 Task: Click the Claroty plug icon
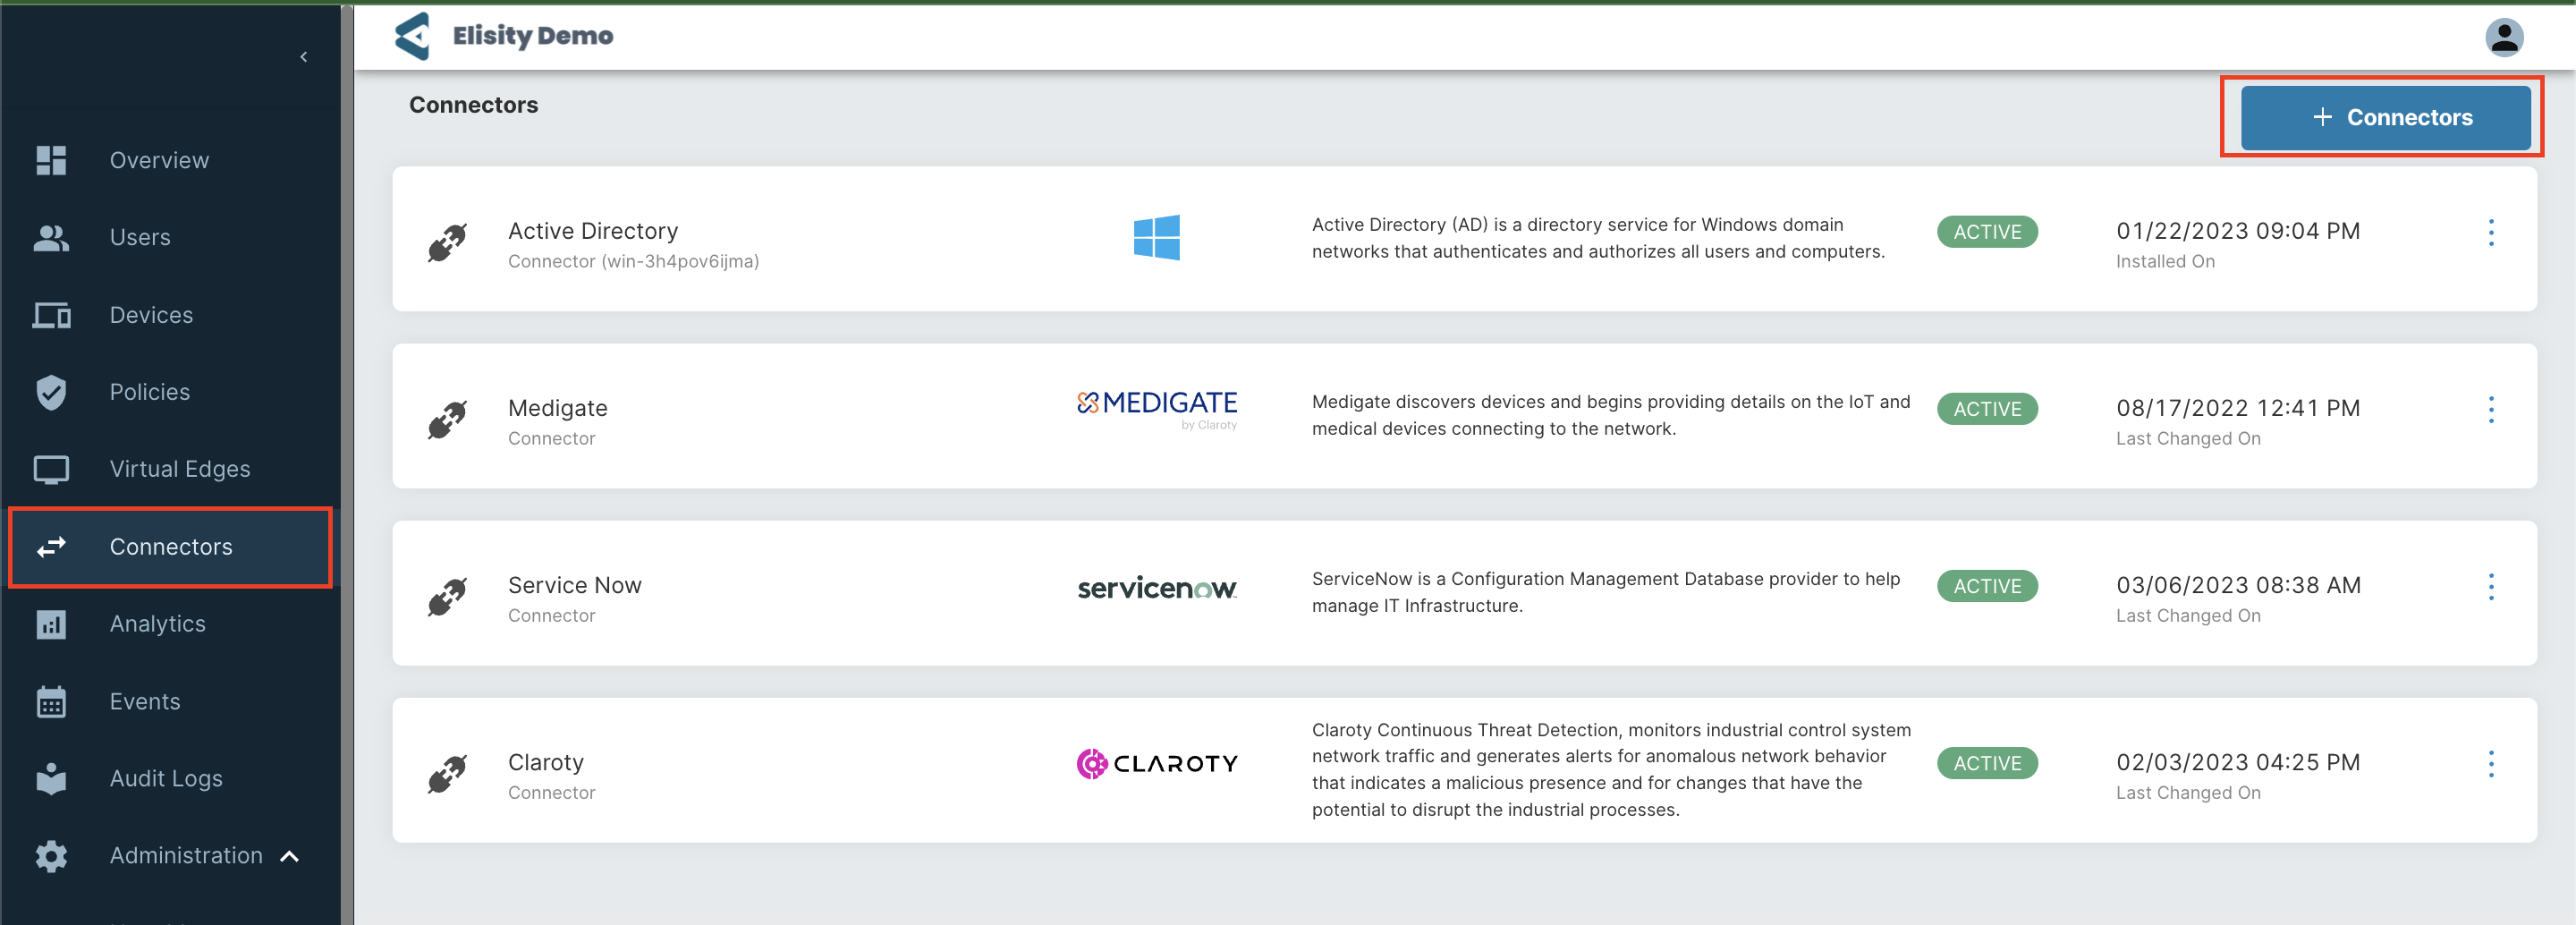447,773
